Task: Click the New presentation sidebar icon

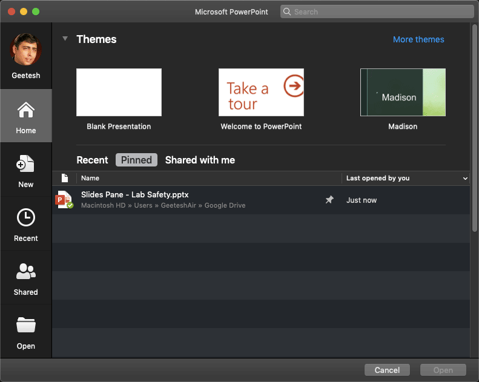Action: point(25,163)
